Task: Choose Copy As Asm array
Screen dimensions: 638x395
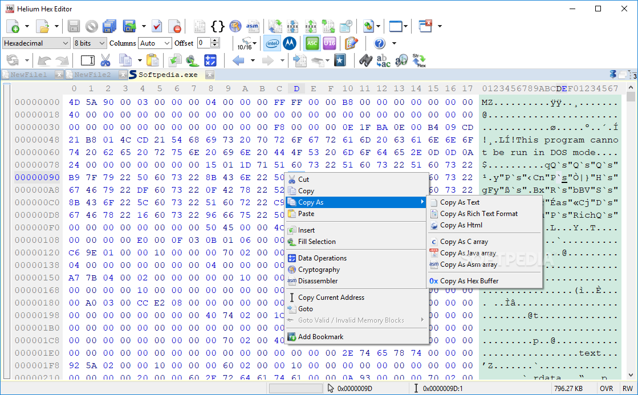Action: (x=484, y=264)
